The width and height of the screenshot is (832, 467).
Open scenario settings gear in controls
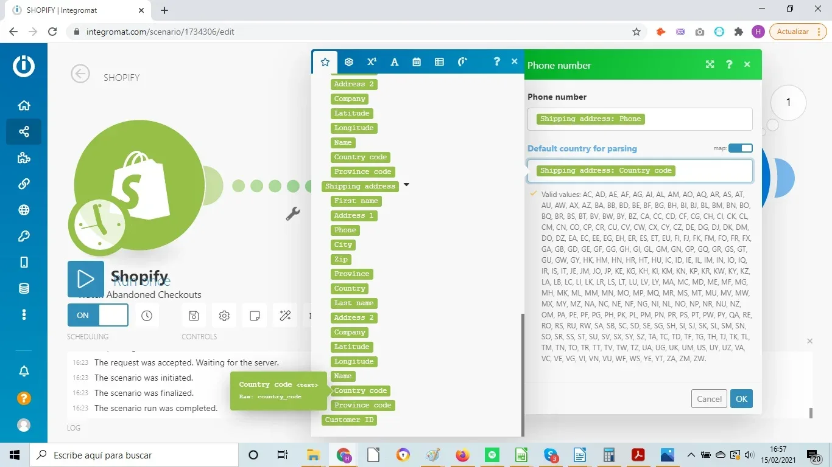point(224,316)
